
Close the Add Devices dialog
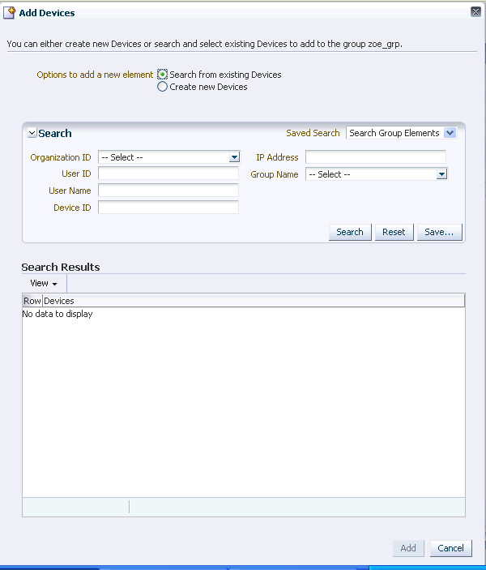click(x=475, y=11)
